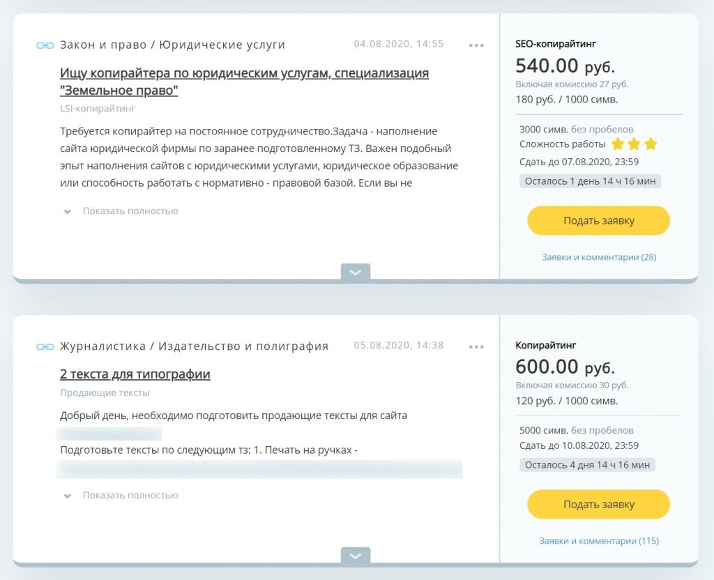The image size is (714, 580).
Task: Click the chain link icon beside Закон и право
Action: (45, 45)
